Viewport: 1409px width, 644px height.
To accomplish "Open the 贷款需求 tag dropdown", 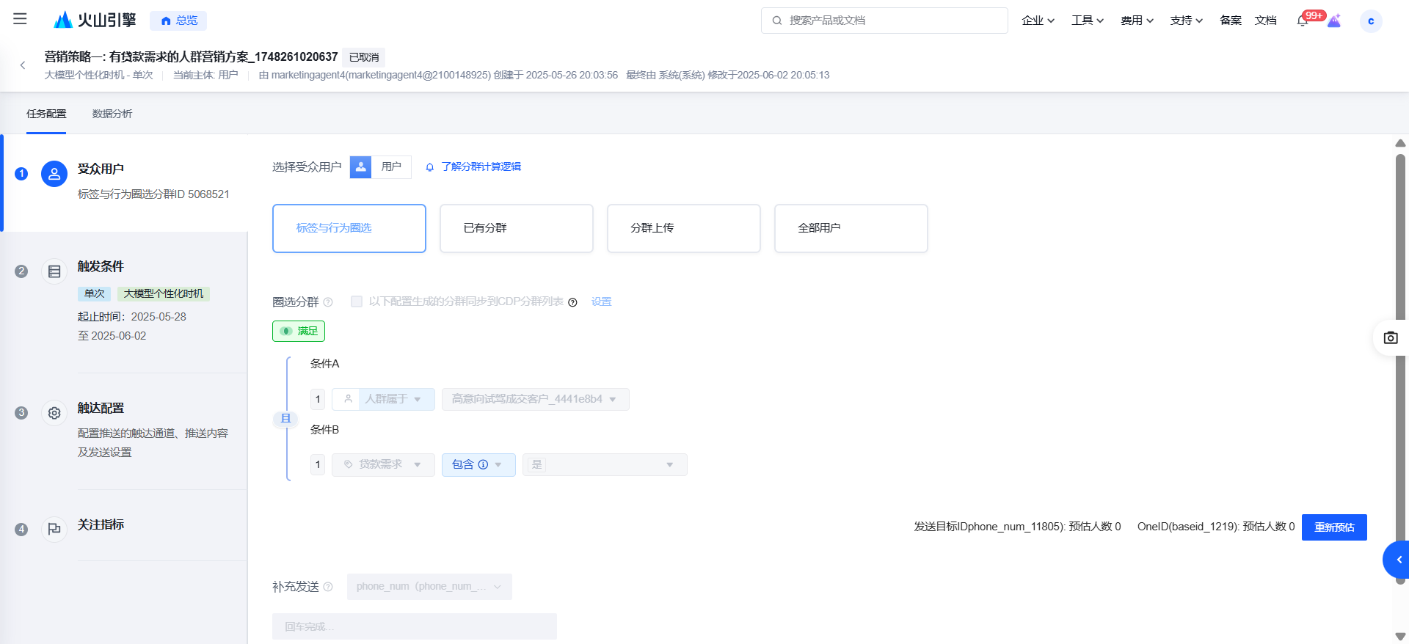I will tap(383, 464).
